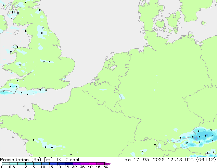Click the above-50 arrow end of legend
Image resolution: width=217 pixels, height=168 pixels.
[x=108, y=164]
